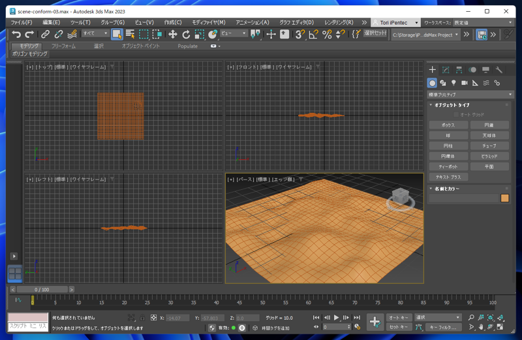
Task: Expand the hidden menu items chevron
Action: pyautogui.click(x=364, y=22)
